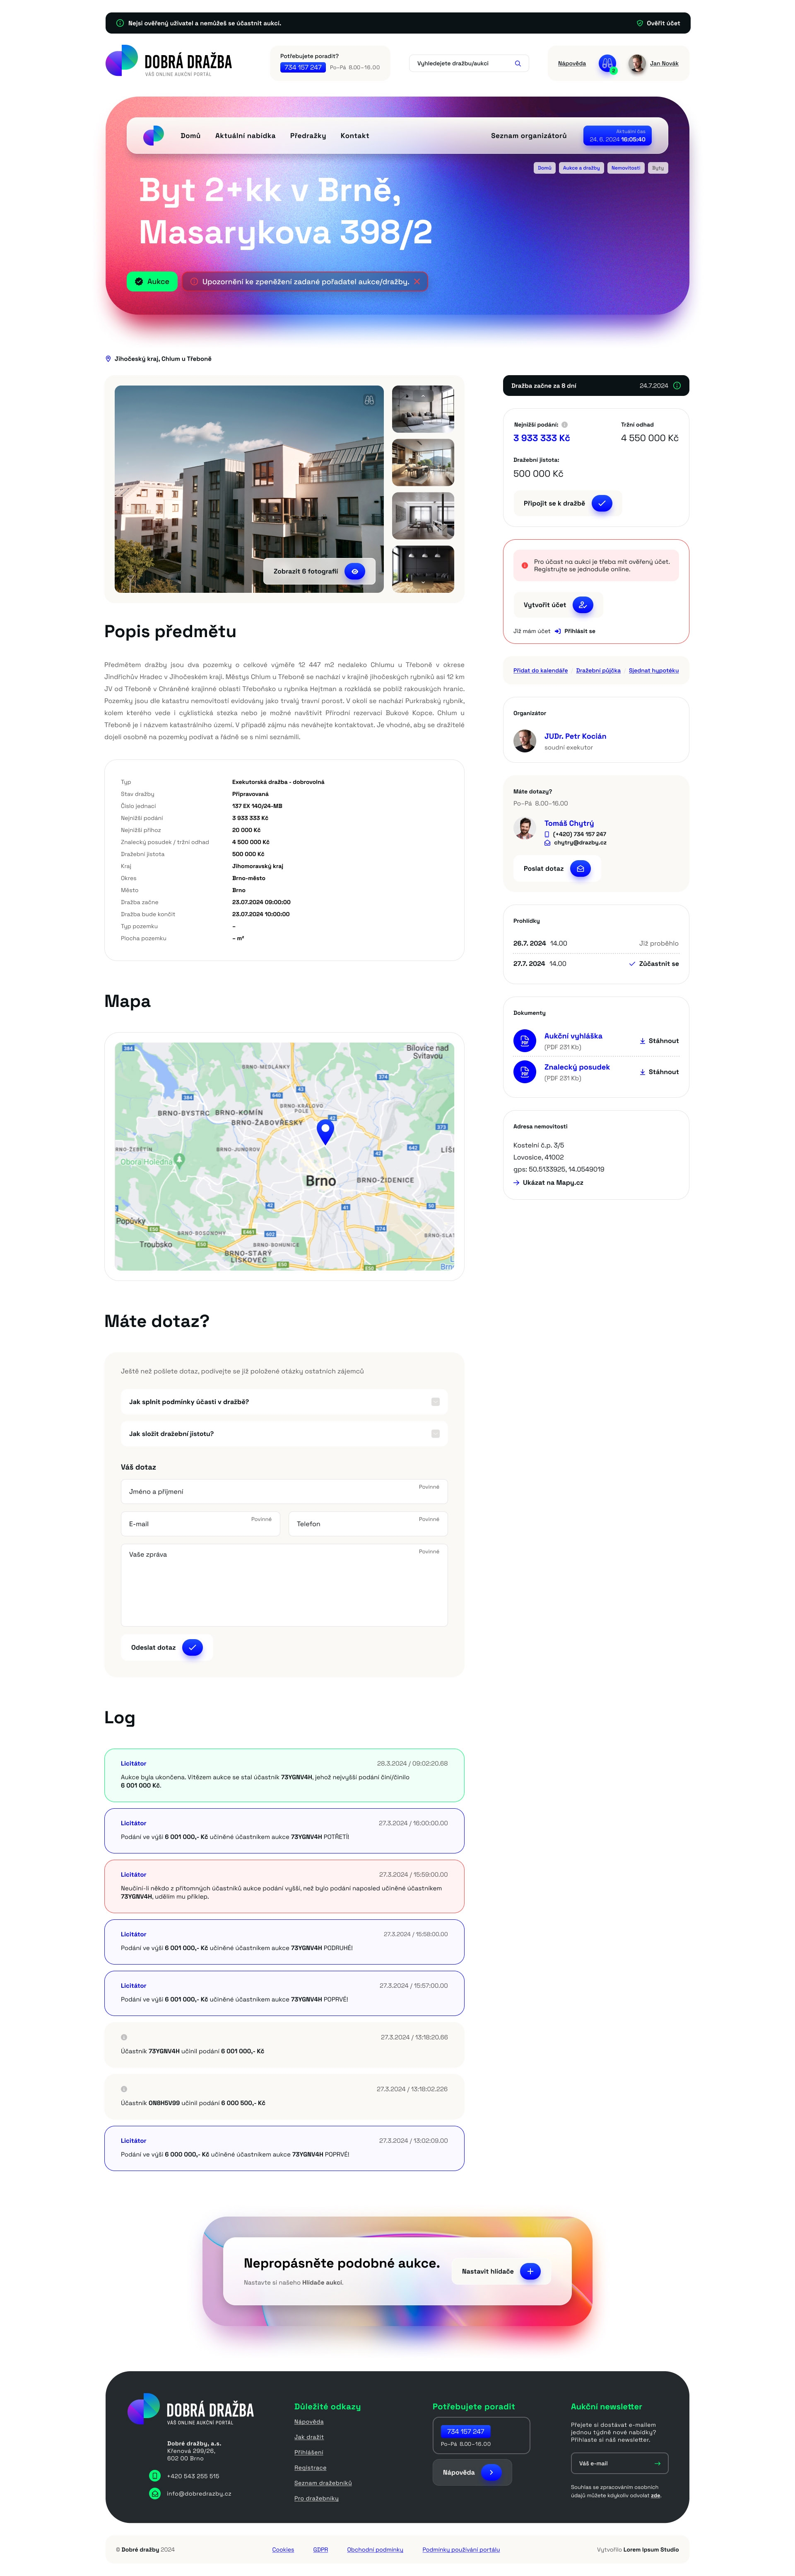Click Dražební půjčka link
The width and height of the screenshot is (795, 2576).
tap(598, 671)
